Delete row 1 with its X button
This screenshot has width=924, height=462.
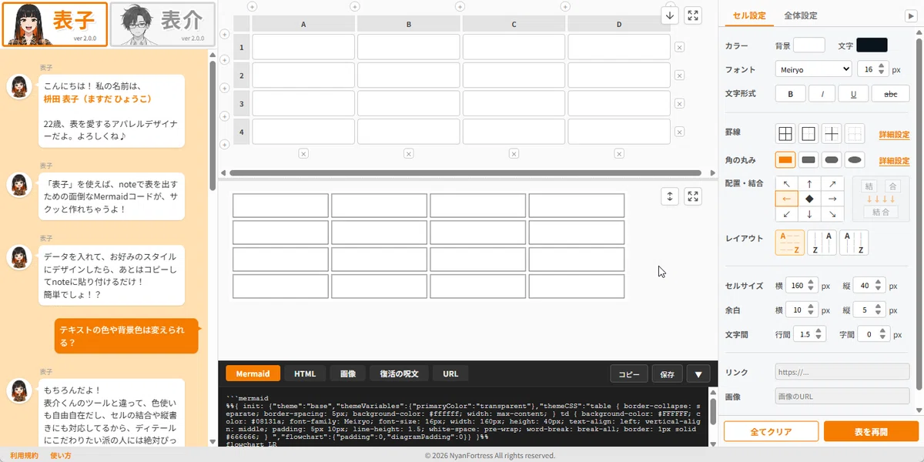(679, 47)
